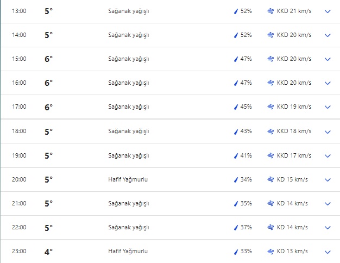Click the wind icon in the 18:00 row
This screenshot has width=340, height=263.
[270, 131]
